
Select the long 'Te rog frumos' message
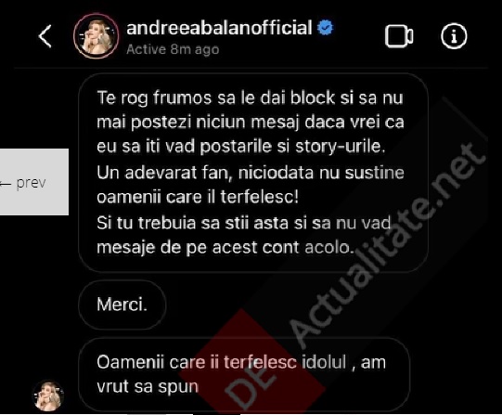tap(253, 173)
